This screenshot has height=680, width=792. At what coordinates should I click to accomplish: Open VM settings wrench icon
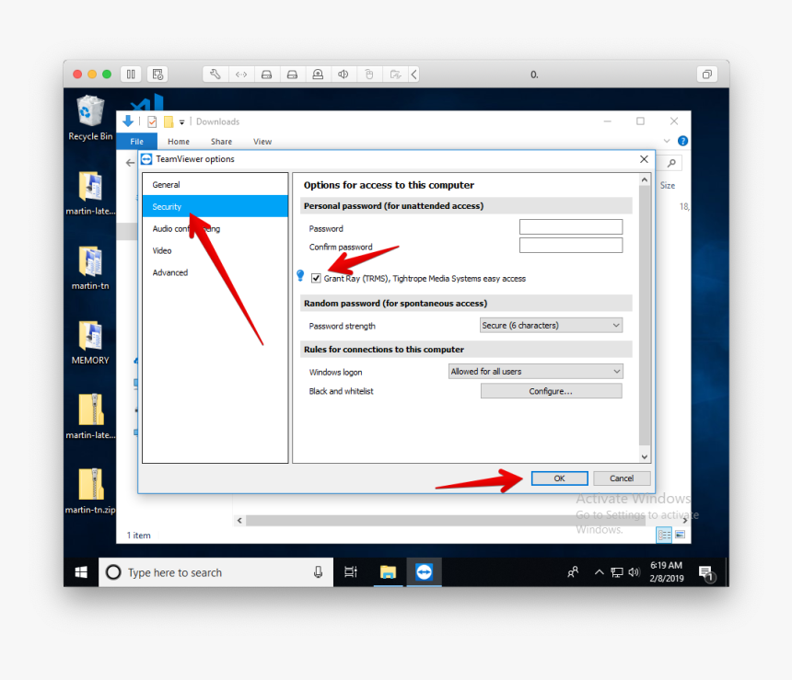(215, 75)
